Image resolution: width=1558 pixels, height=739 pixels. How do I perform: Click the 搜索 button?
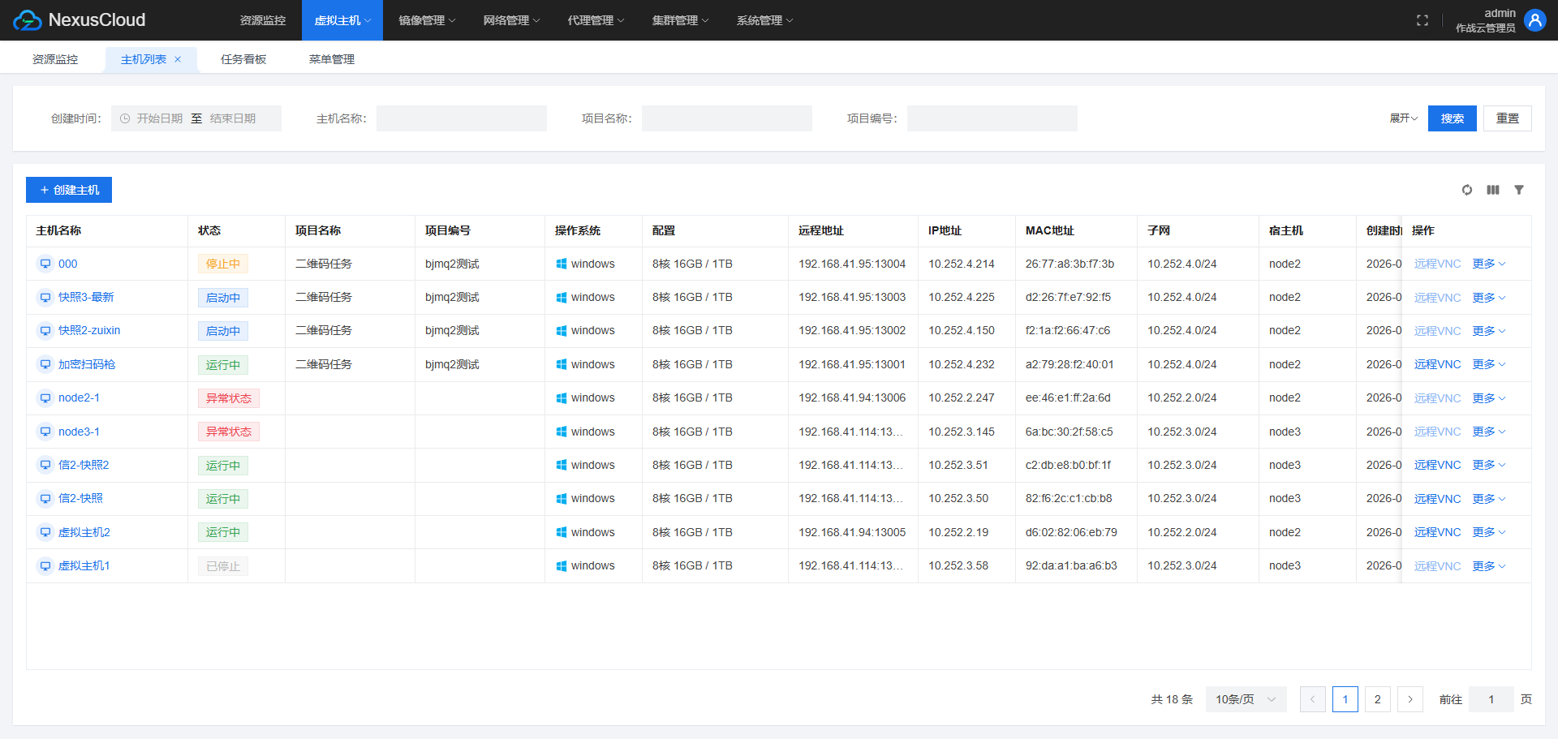pyautogui.click(x=1452, y=118)
